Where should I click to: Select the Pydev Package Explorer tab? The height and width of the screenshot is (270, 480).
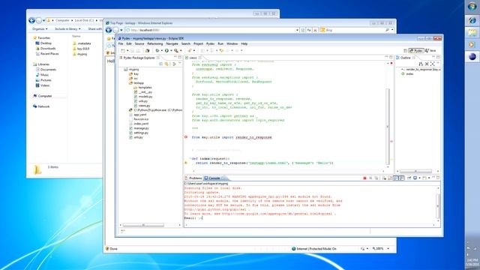(139, 58)
